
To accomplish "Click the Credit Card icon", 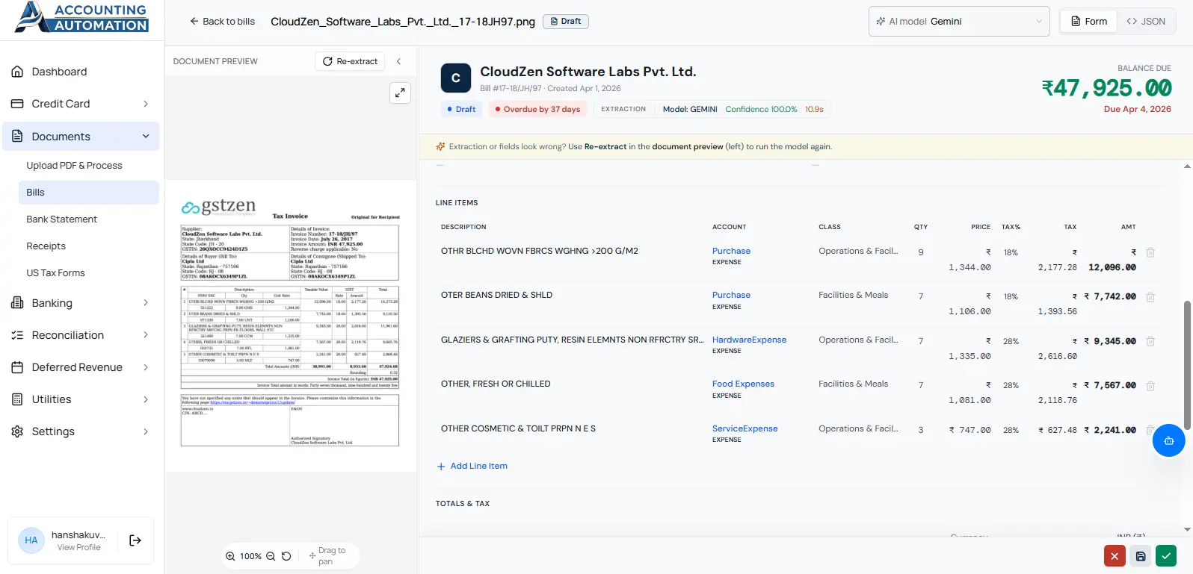I will [17, 104].
